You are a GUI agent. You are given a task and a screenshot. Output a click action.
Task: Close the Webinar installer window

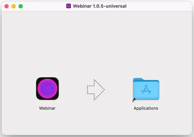7,6
